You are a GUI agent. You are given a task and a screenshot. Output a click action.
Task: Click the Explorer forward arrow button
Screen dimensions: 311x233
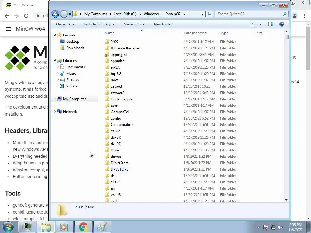click(x=64, y=14)
